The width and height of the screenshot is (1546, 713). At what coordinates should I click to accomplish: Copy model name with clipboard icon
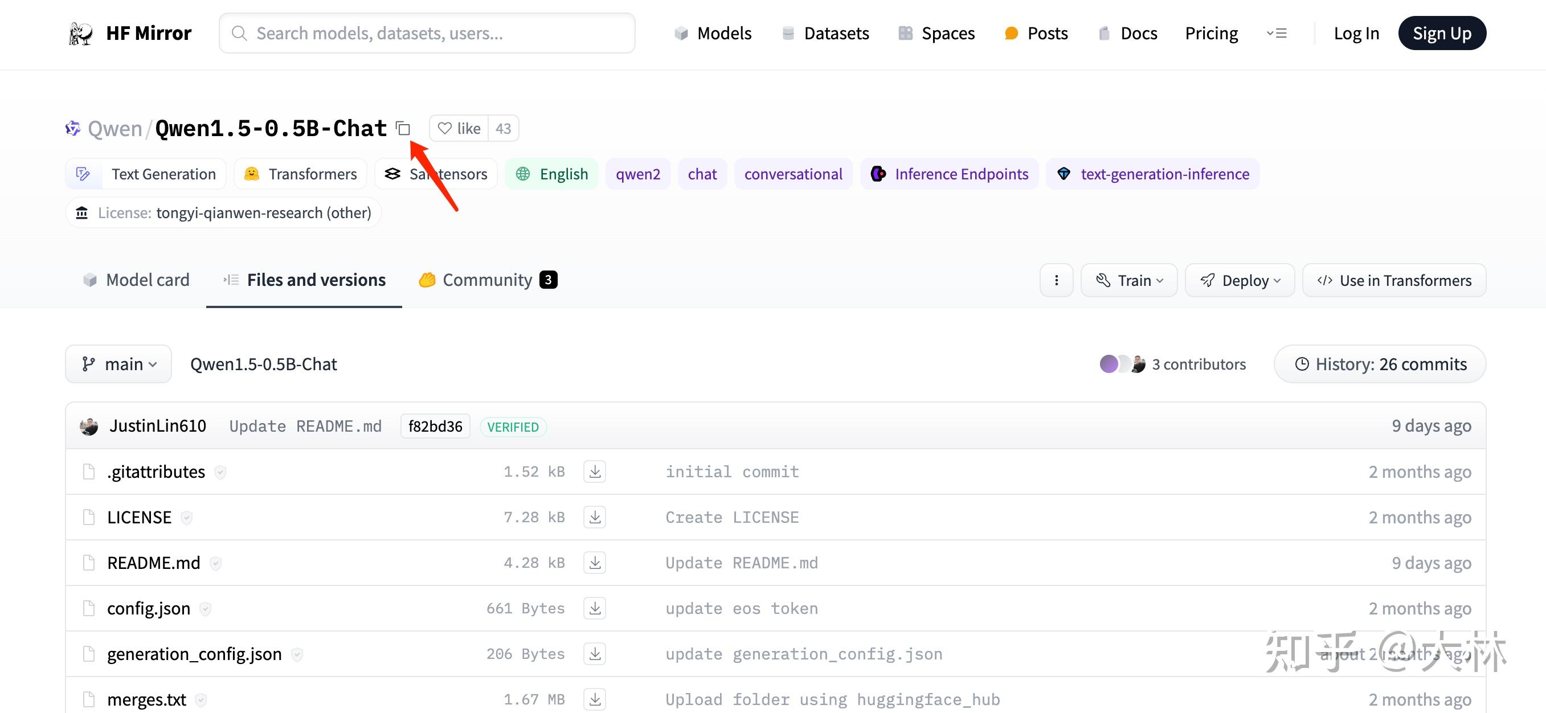(403, 129)
